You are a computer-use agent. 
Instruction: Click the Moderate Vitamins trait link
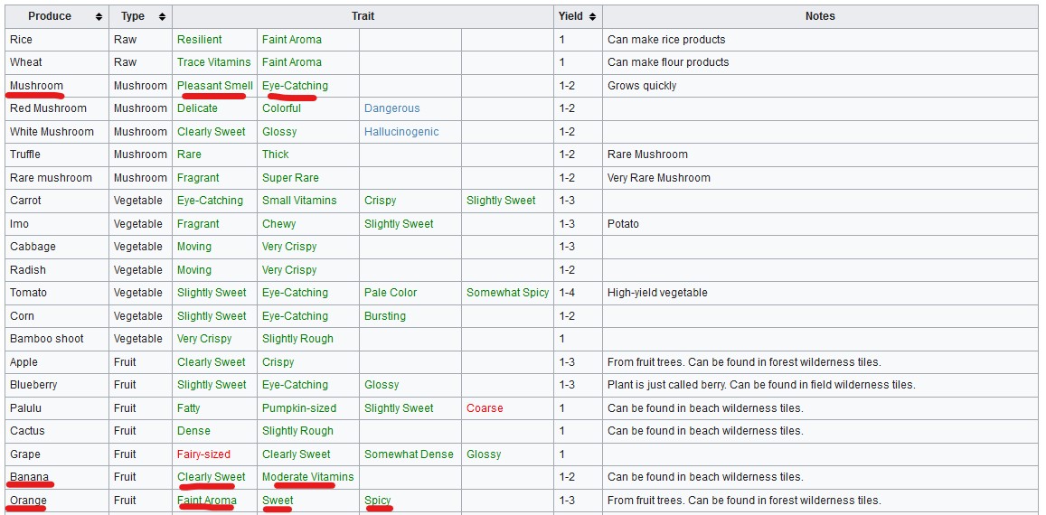307,477
